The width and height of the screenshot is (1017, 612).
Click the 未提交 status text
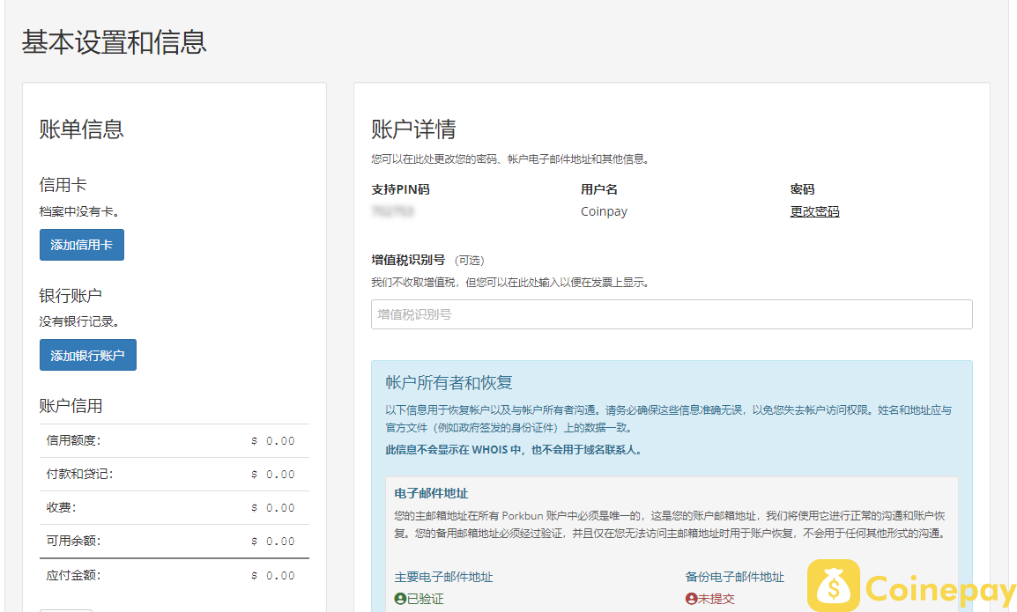[x=716, y=599]
